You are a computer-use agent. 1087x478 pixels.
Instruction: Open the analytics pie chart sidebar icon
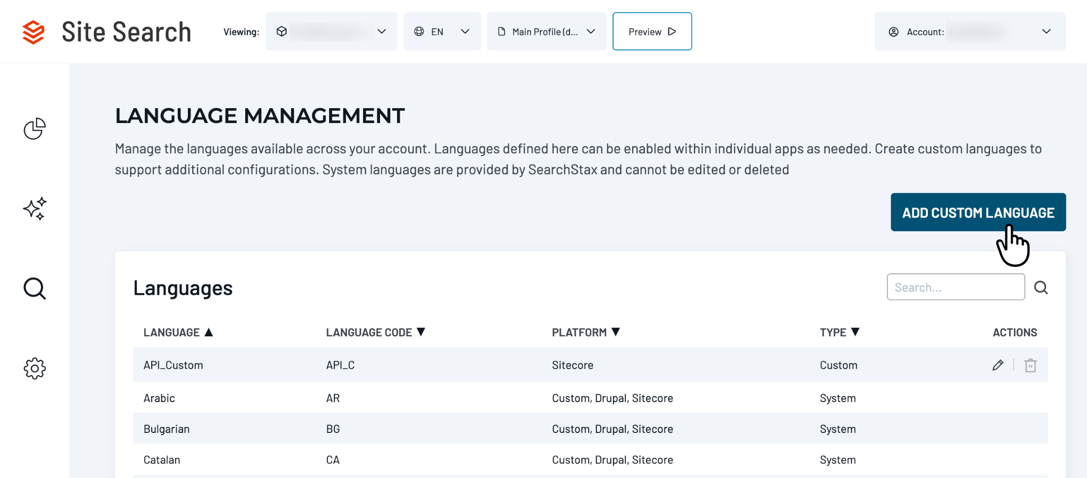[x=34, y=129]
